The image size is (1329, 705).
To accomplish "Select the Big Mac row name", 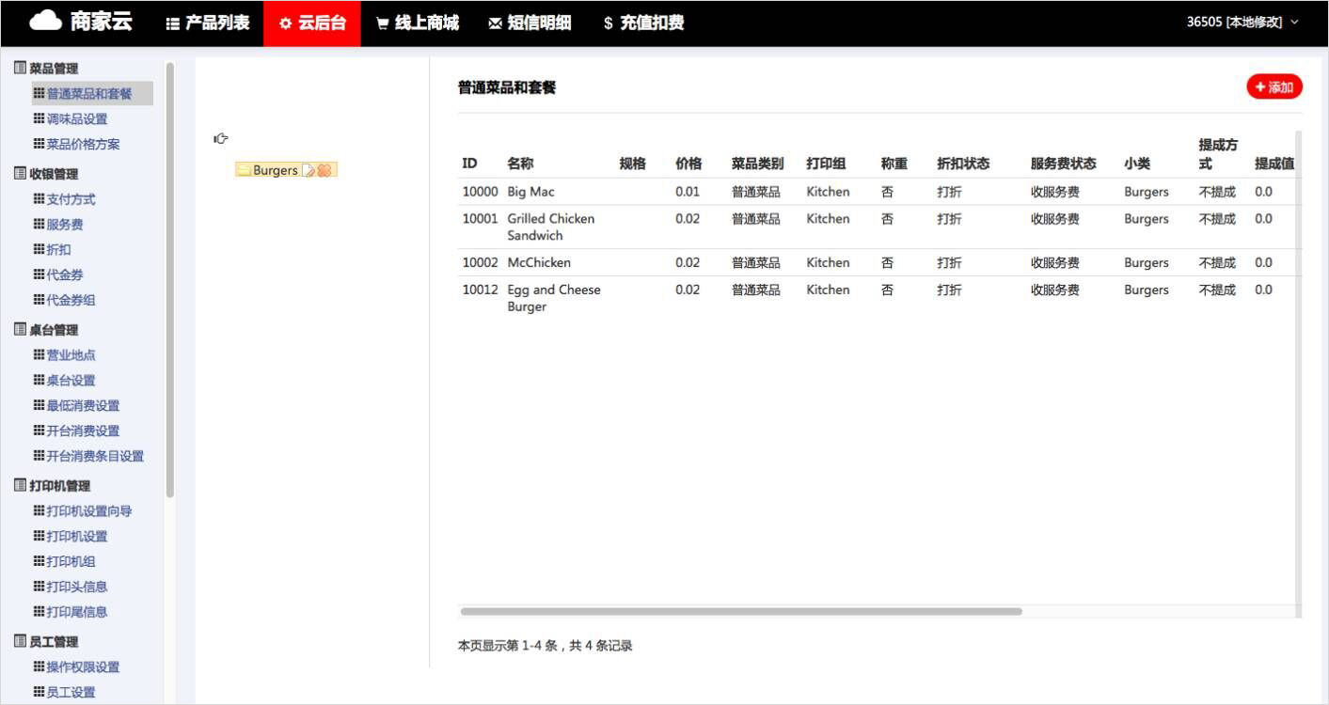I will [530, 192].
